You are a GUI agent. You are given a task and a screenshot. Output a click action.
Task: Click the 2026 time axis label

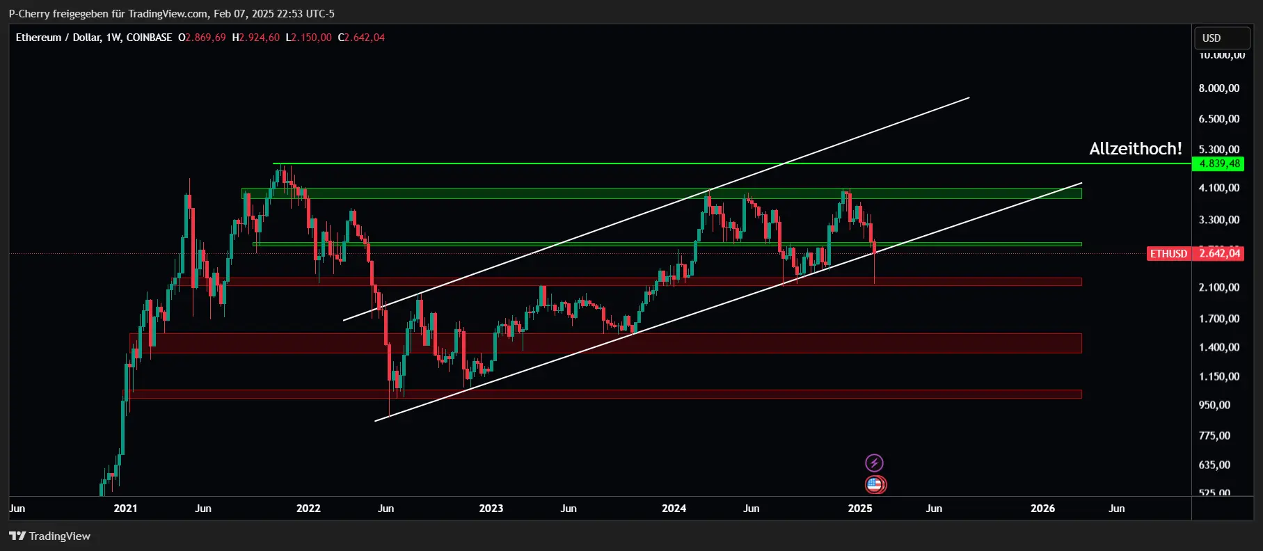tap(1042, 509)
